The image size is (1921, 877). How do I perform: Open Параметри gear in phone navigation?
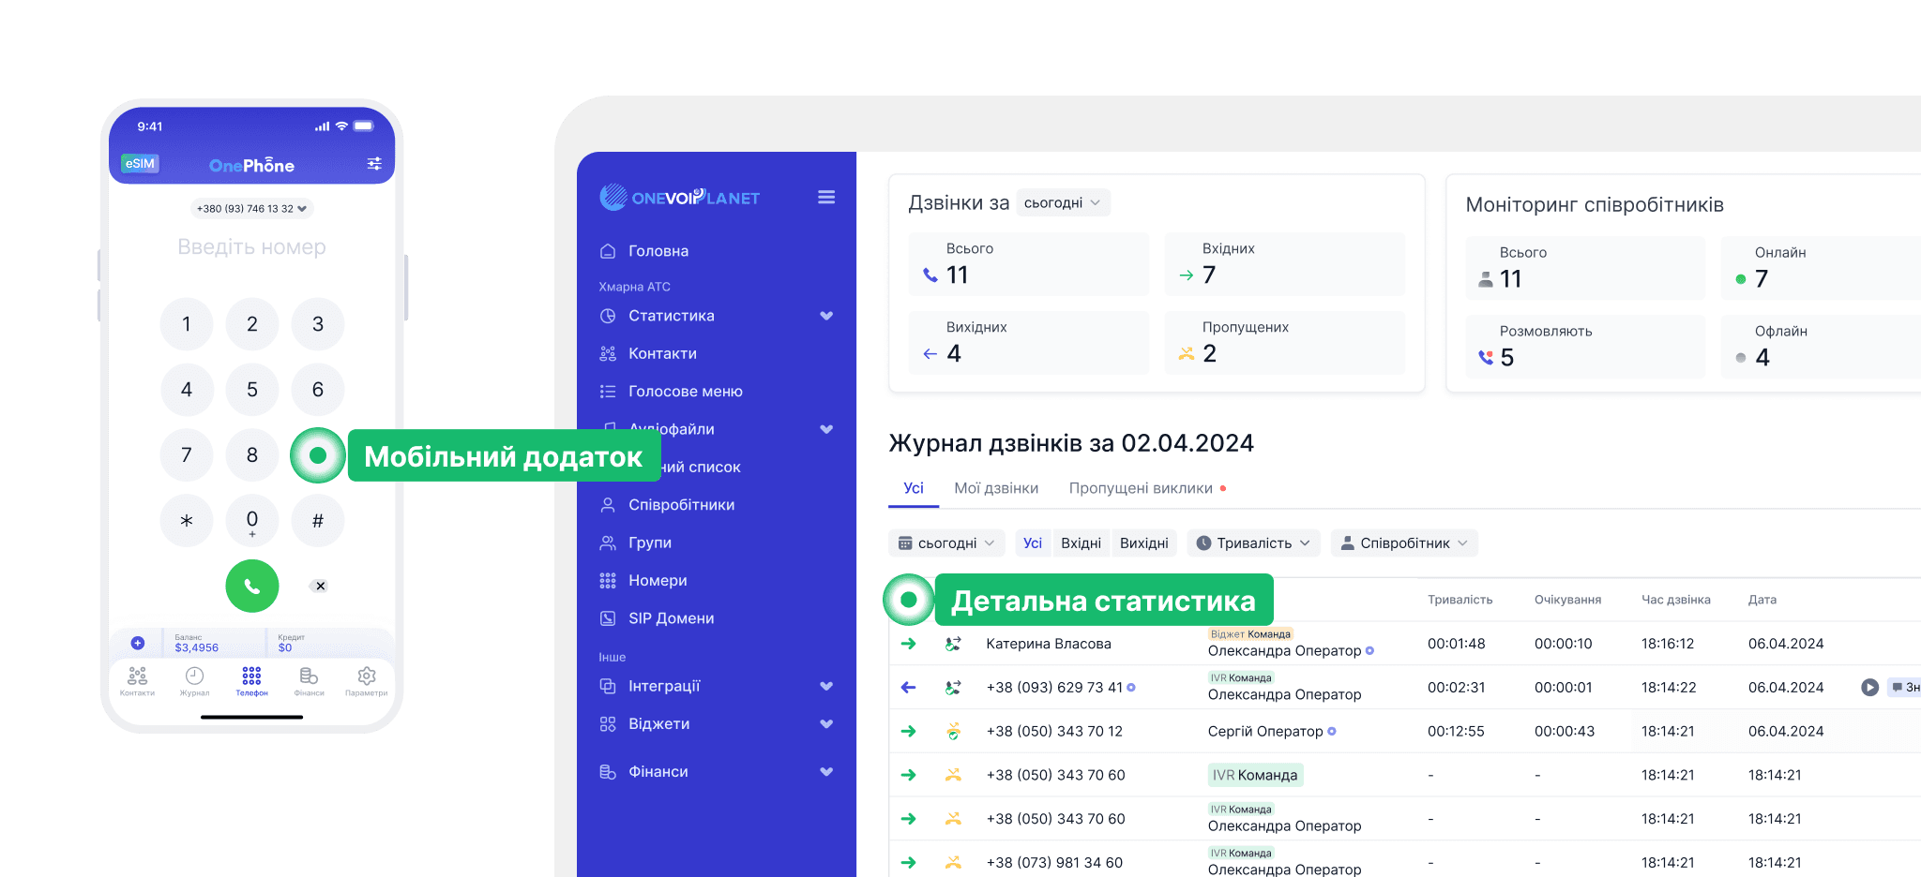366,681
